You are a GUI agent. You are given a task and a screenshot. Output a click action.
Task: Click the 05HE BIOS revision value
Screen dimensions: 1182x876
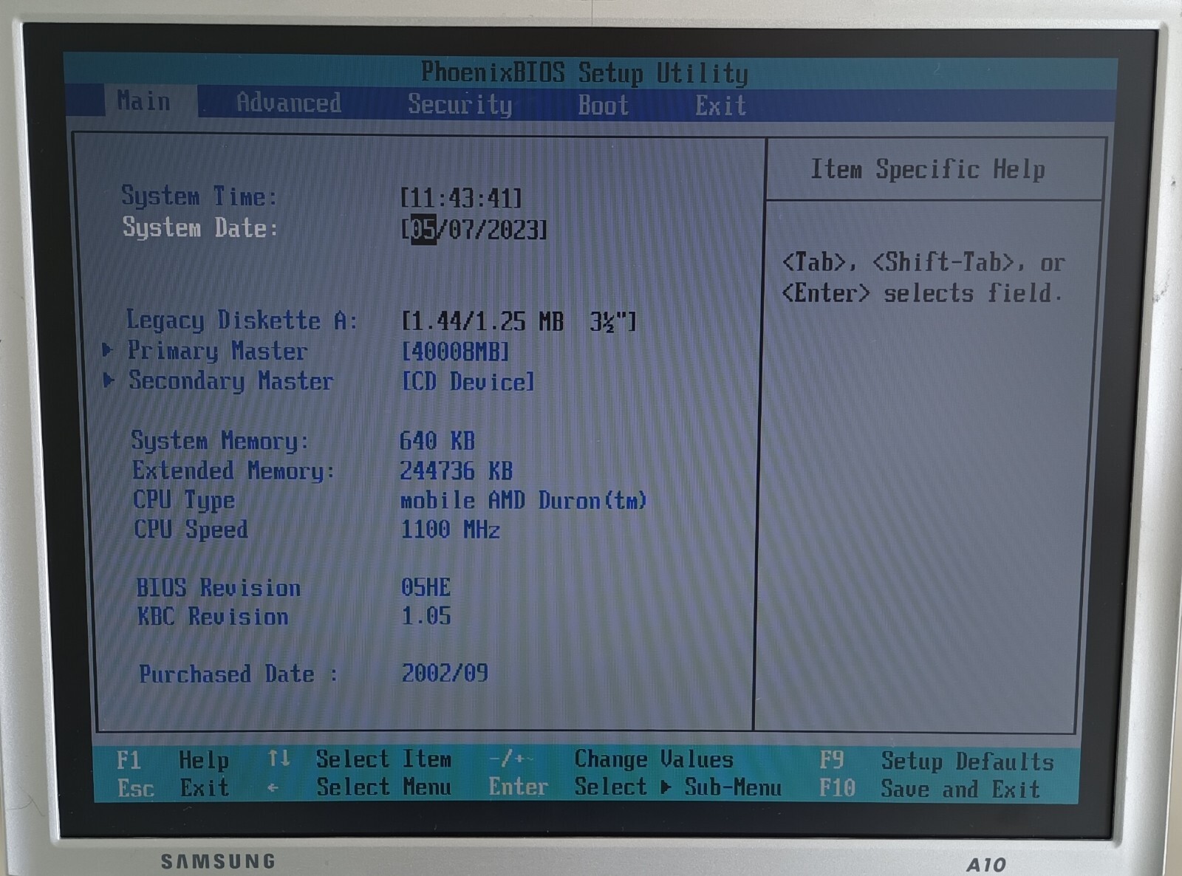[426, 587]
